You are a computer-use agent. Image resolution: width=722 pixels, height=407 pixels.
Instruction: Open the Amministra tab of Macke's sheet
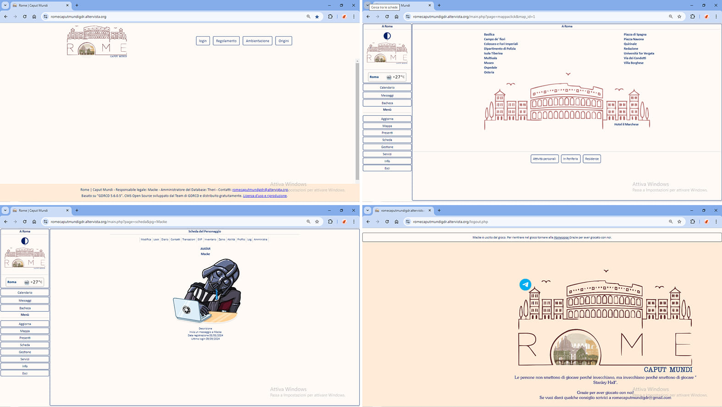(260, 239)
